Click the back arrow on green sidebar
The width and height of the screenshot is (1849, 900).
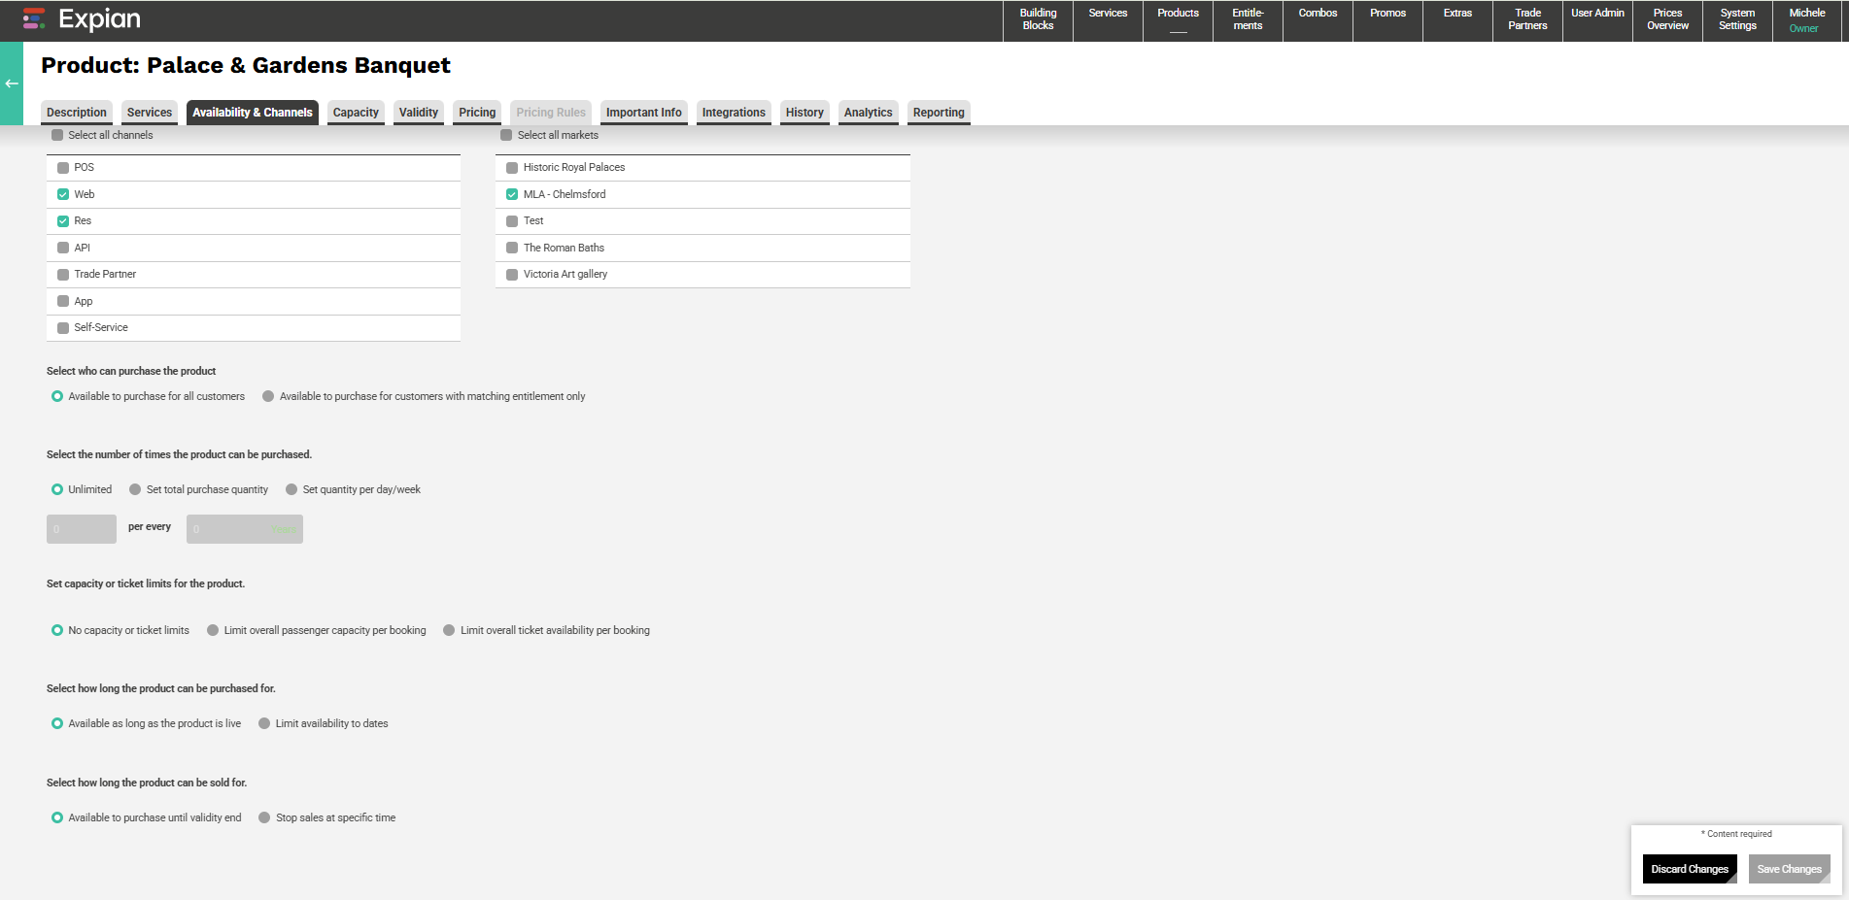pyautogui.click(x=12, y=83)
